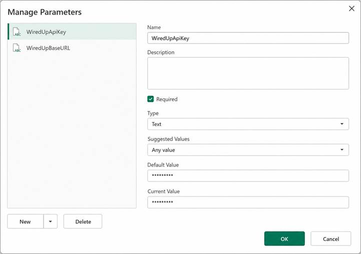
Task: Uncheck the Required checkbox
Action: pos(150,99)
